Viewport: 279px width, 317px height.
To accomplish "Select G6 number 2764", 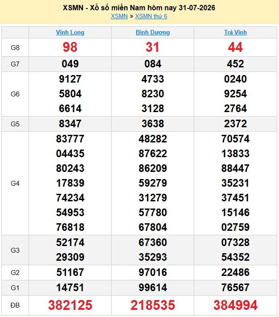I will pos(235,108).
